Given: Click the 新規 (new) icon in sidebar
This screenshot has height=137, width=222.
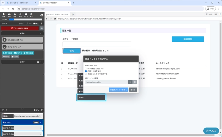Looking at the screenshot, I should click(4, 15).
